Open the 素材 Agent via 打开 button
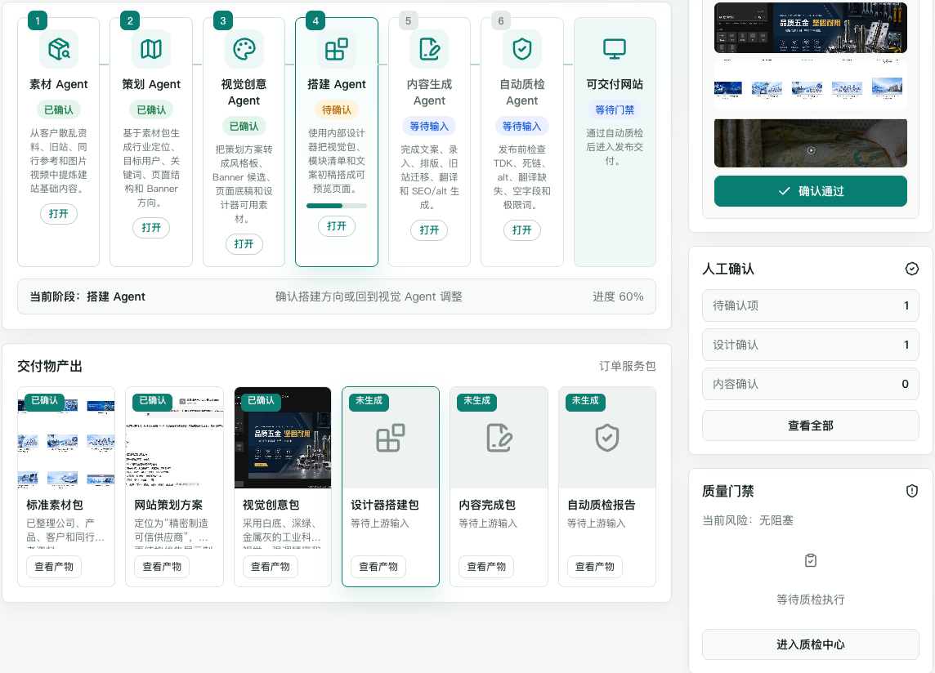Image resolution: width=935 pixels, height=673 pixels. [59, 214]
